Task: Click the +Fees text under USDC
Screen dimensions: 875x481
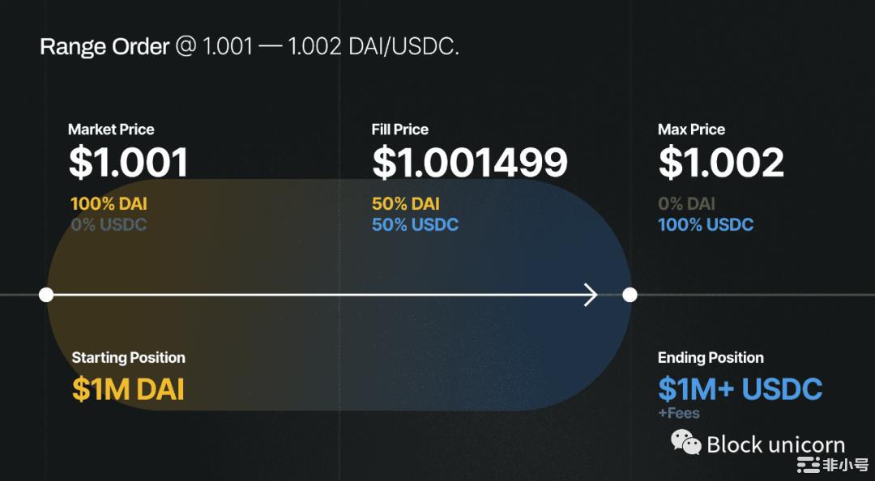Action: coord(679,414)
